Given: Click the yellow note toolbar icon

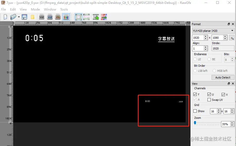Looking at the screenshot, I should point(32,17).
